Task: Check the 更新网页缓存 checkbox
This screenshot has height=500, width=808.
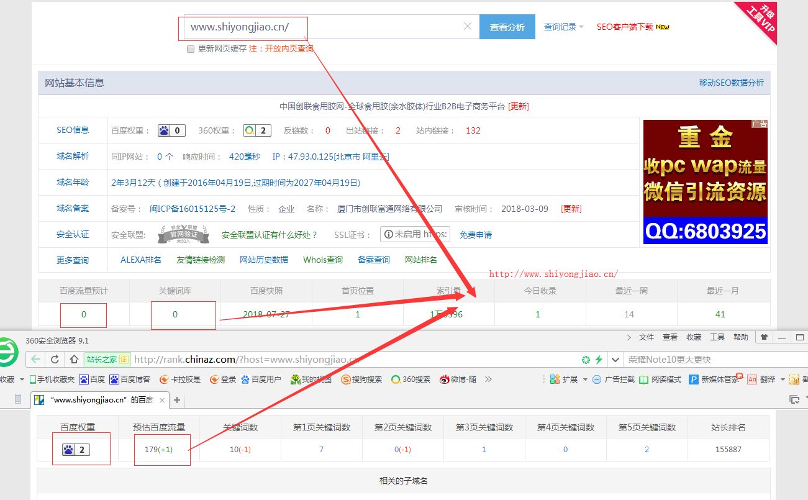Action: point(191,49)
